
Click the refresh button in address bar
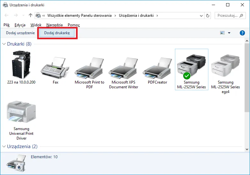coord(208,16)
